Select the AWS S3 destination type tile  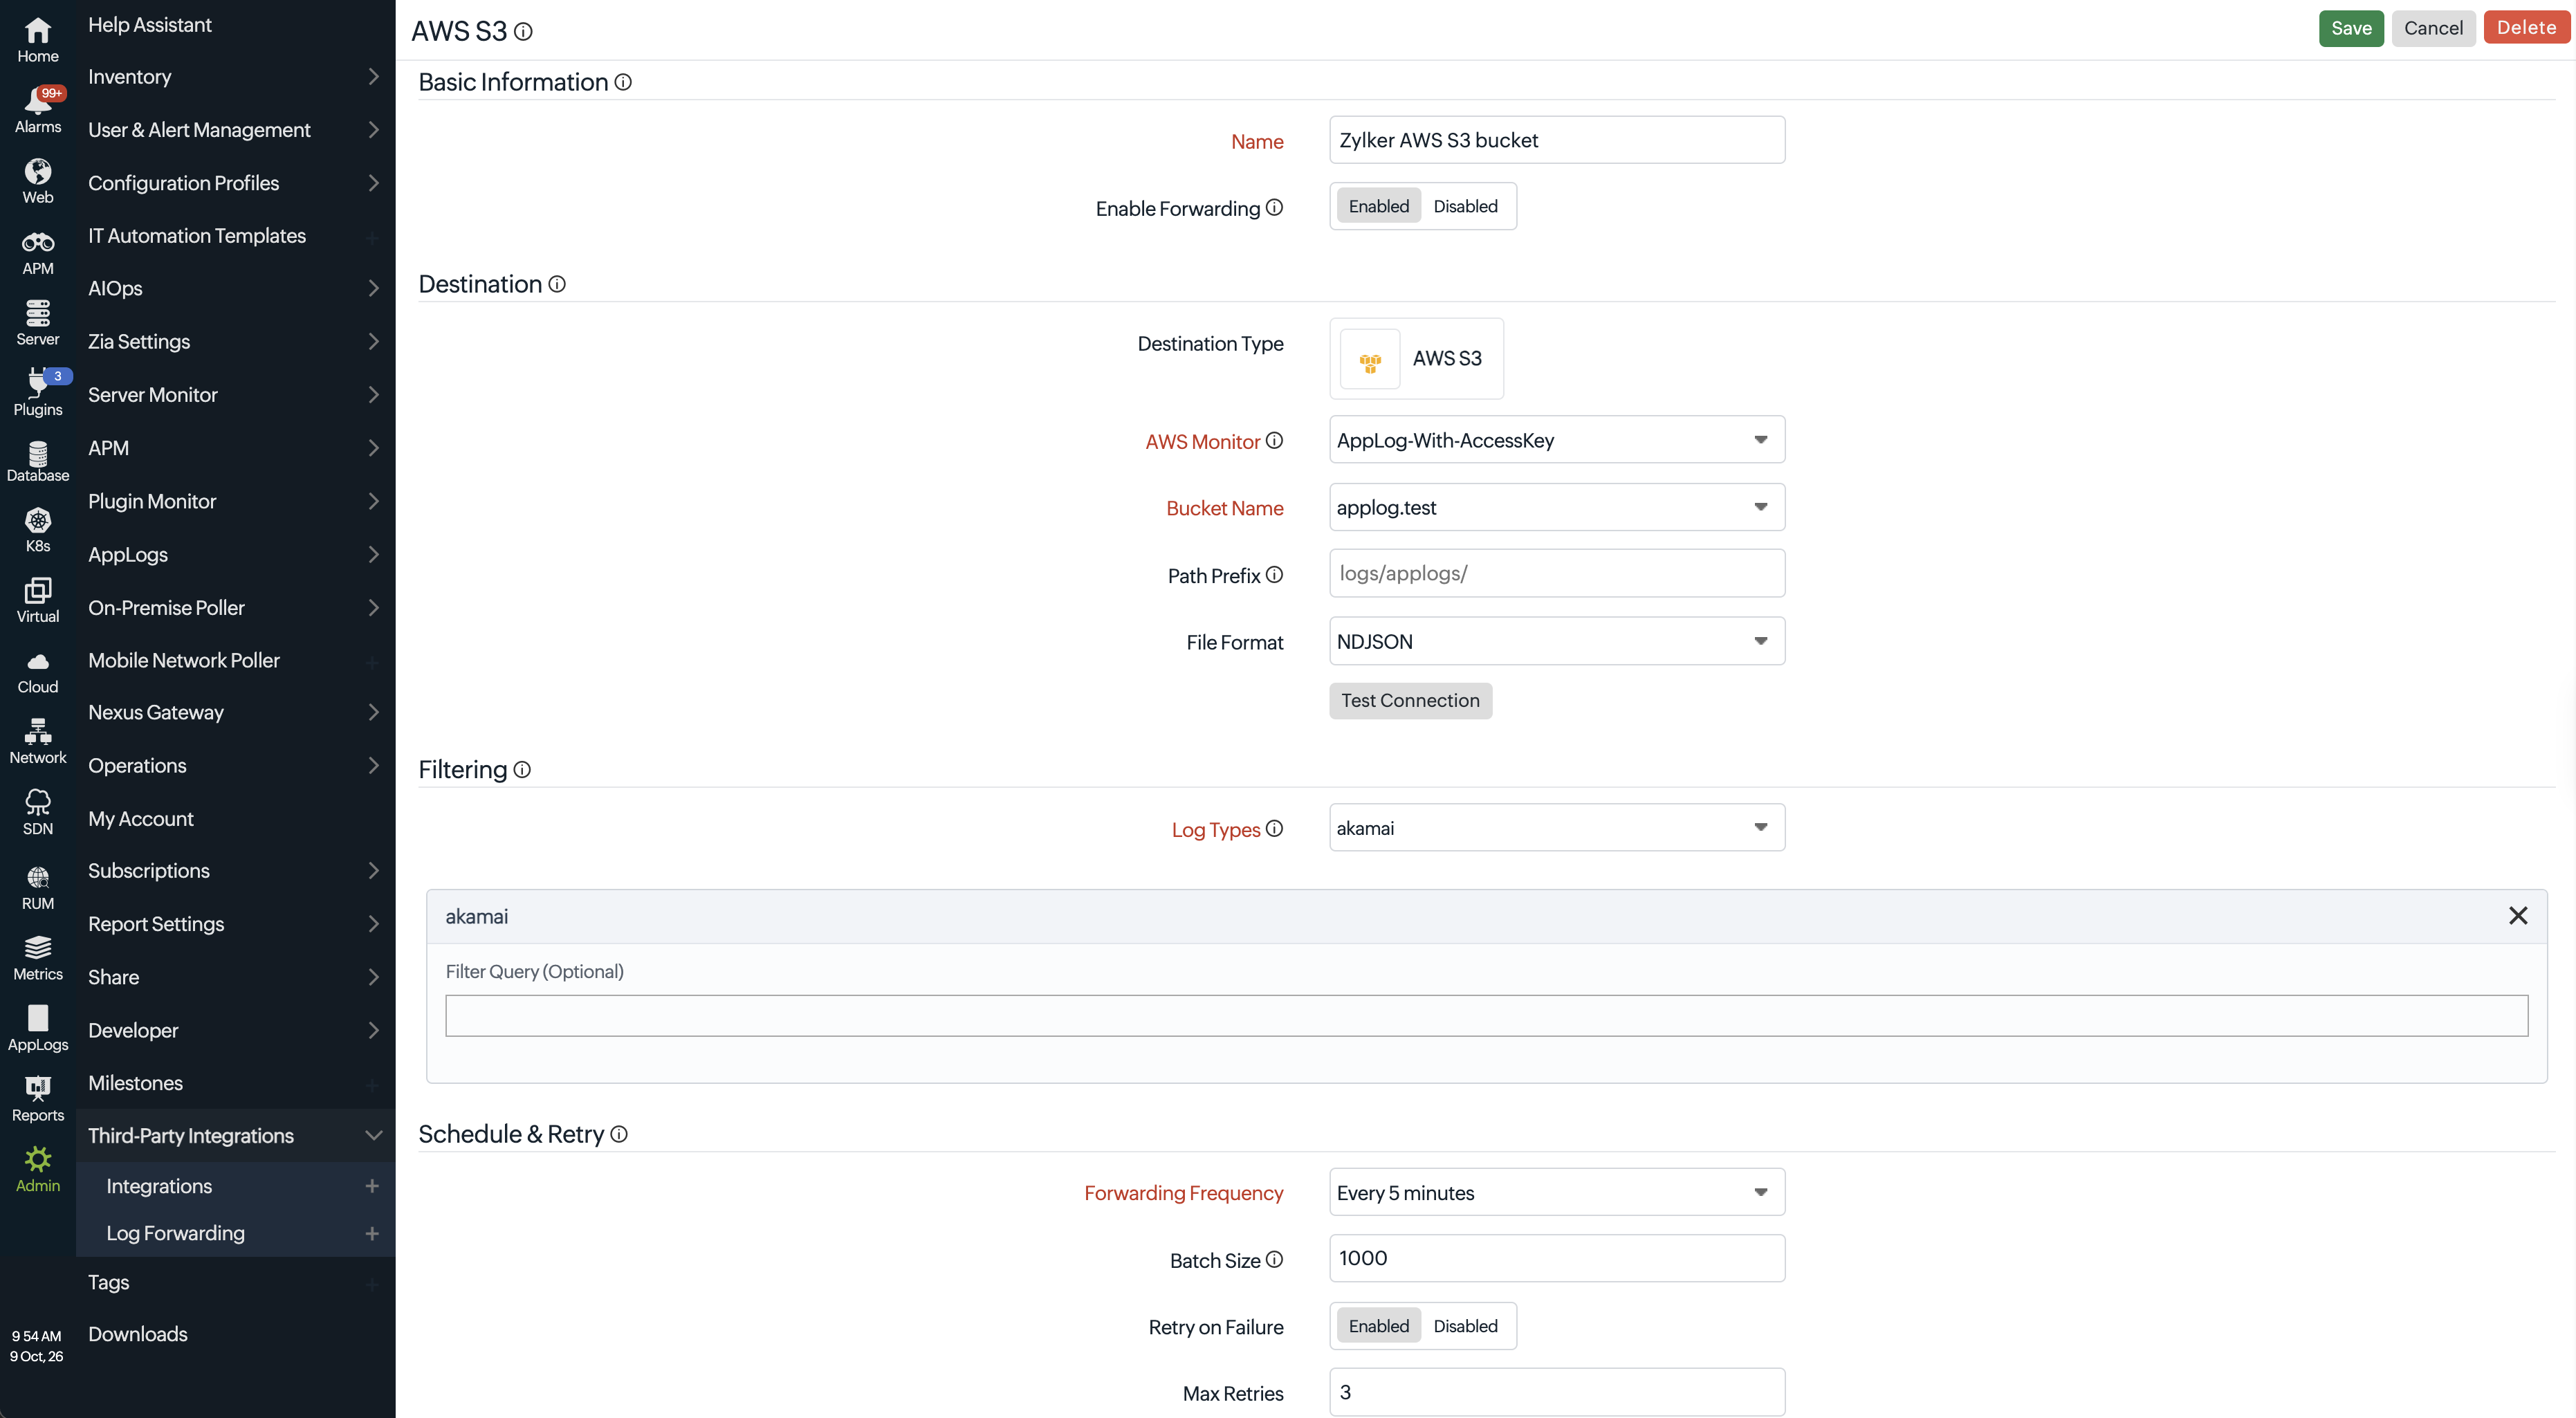pos(1416,358)
